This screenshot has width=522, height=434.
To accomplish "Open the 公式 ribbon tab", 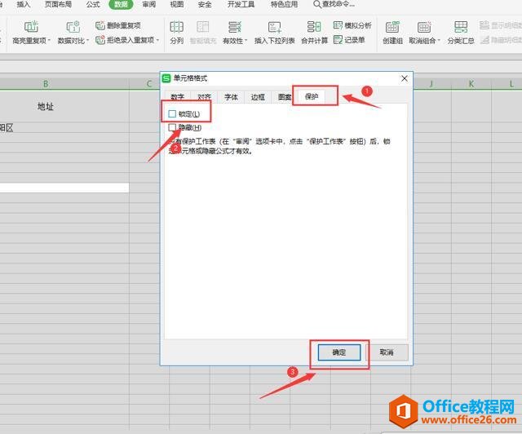I will pos(93,4).
